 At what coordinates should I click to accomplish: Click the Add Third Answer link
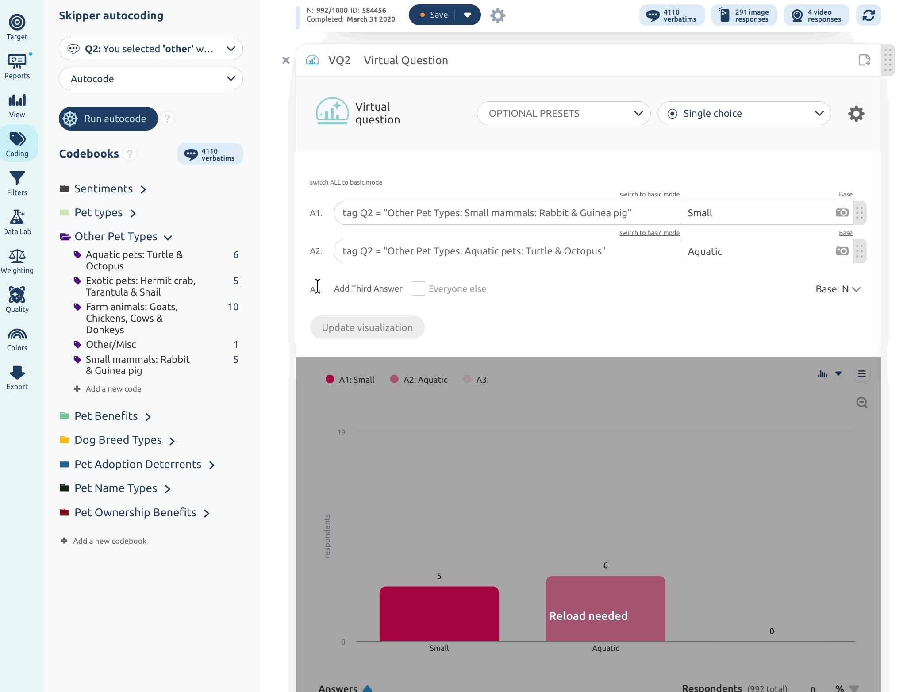coord(368,288)
